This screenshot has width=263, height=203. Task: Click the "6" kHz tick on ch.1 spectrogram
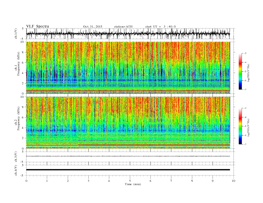coord(23,63)
